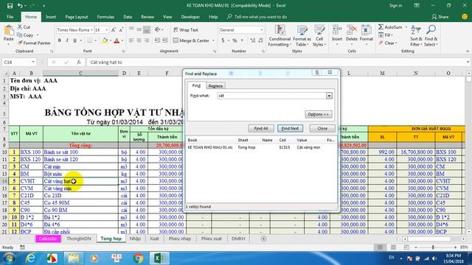Open Fill dropdown
Image resolution: width=472 pixels, height=265 pixels.
click(x=386, y=35)
